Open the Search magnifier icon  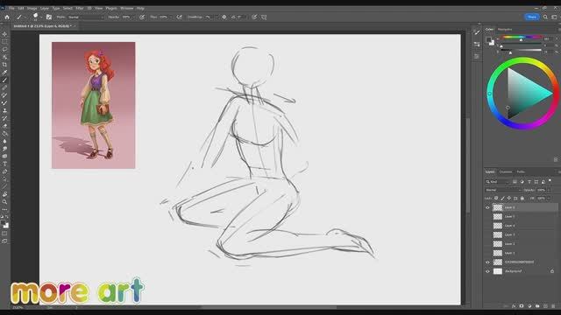pos(545,17)
